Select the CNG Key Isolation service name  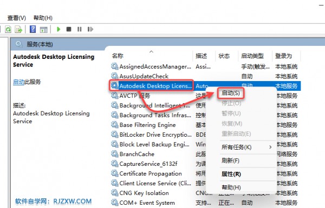pyautogui.click(x=144, y=193)
